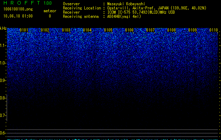Click the 0103 time marker
The width and height of the screenshot is (221, 140).
click(66, 30)
